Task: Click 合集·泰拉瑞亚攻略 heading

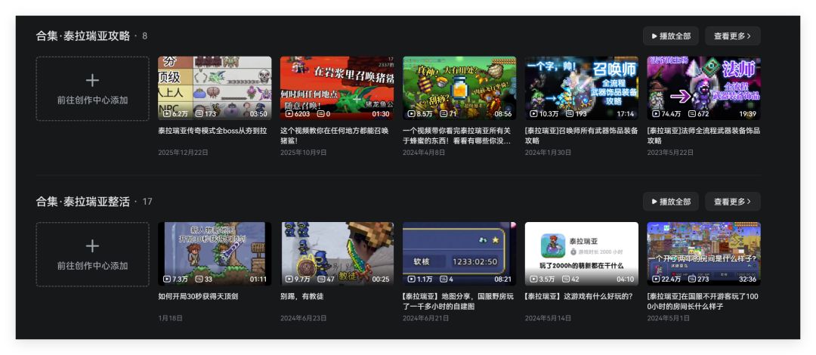Action: (83, 36)
